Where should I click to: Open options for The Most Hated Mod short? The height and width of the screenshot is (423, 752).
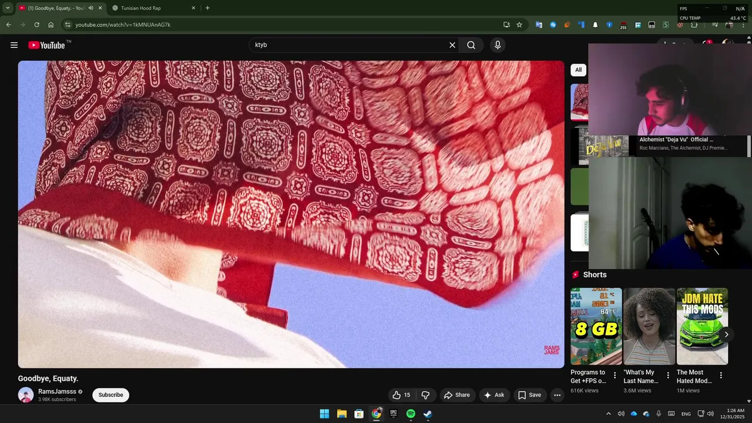coord(721,375)
